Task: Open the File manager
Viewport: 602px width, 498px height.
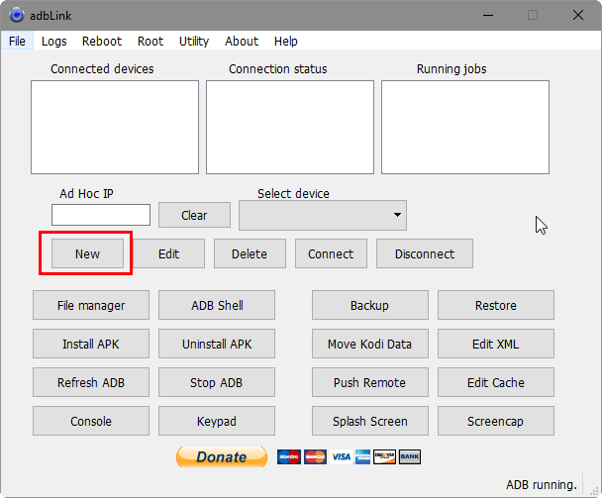Action: (91, 305)
